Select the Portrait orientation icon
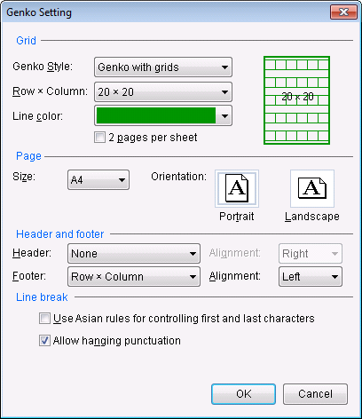The image size is (362, 419). (x=237, y=188)
